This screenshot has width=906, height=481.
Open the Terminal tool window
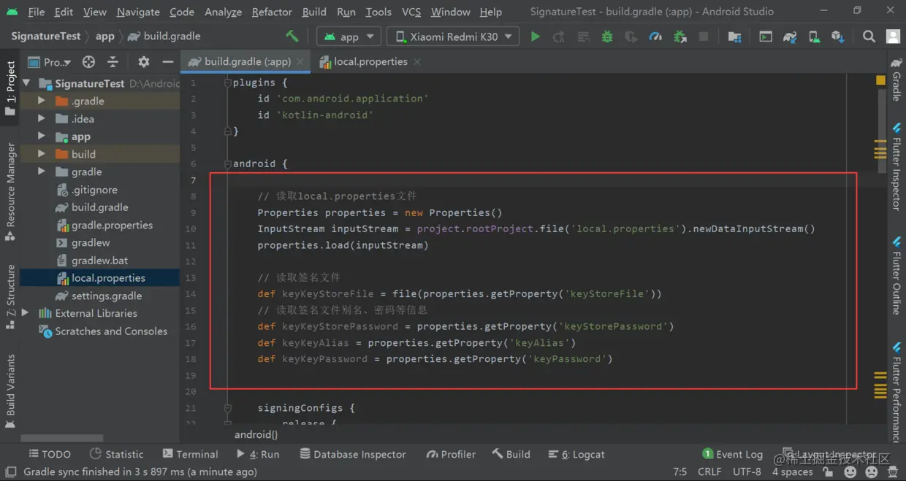(191, 454)
